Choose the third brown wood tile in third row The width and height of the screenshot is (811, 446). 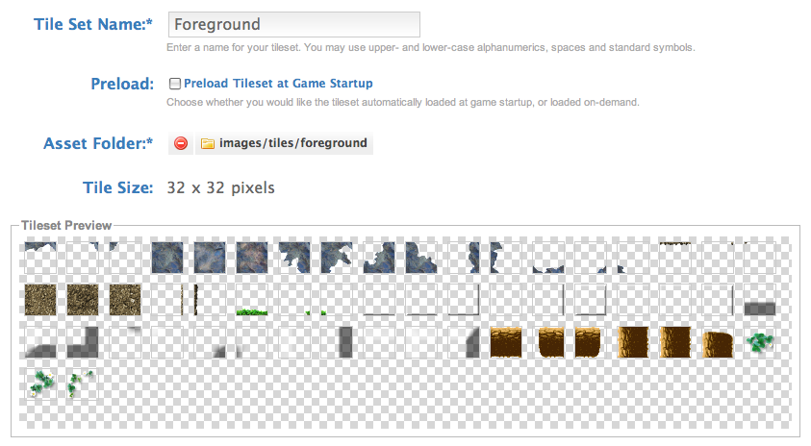590,342
